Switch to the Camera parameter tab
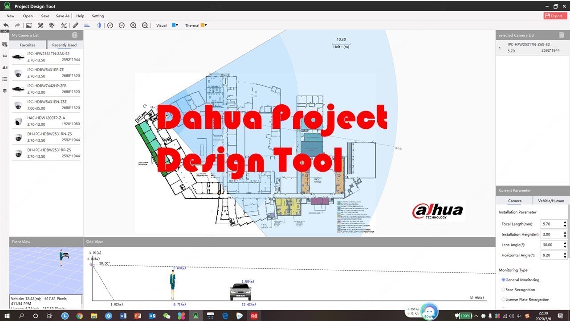This screenshot has height=321, width=570. (515, 201)
